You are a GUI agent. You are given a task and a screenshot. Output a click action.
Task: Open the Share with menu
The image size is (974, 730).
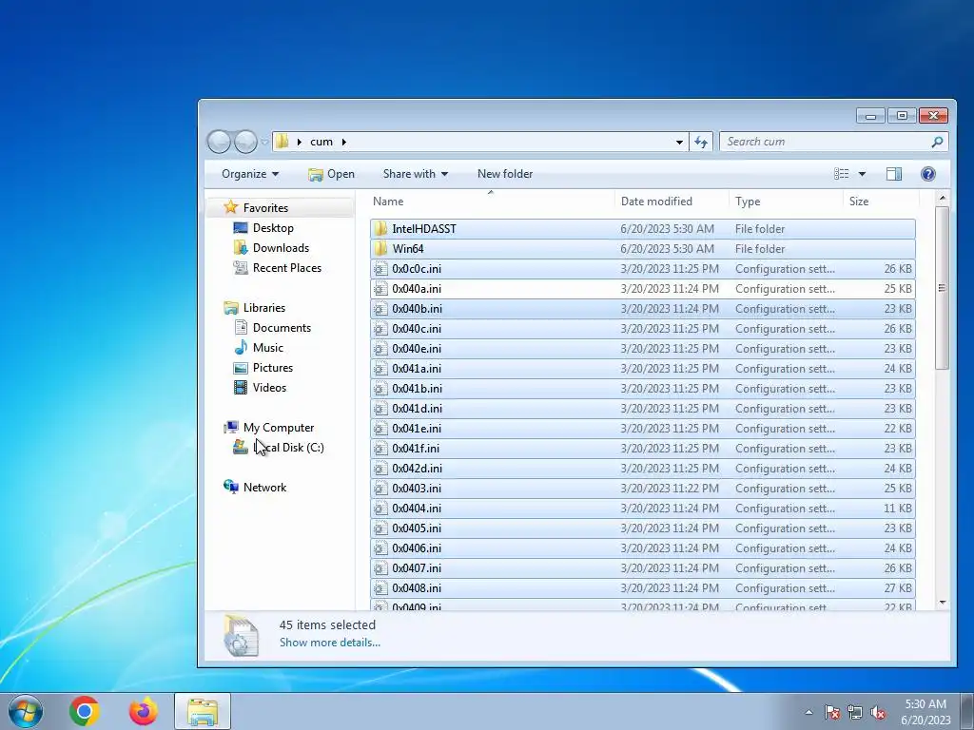pyautogui.click(x=415, y=174)
